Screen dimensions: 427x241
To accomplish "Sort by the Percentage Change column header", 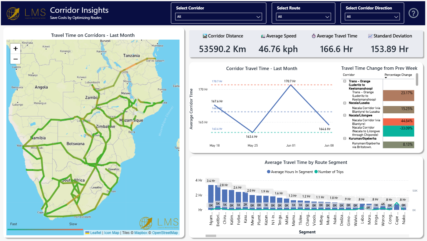I will [398, 75].
